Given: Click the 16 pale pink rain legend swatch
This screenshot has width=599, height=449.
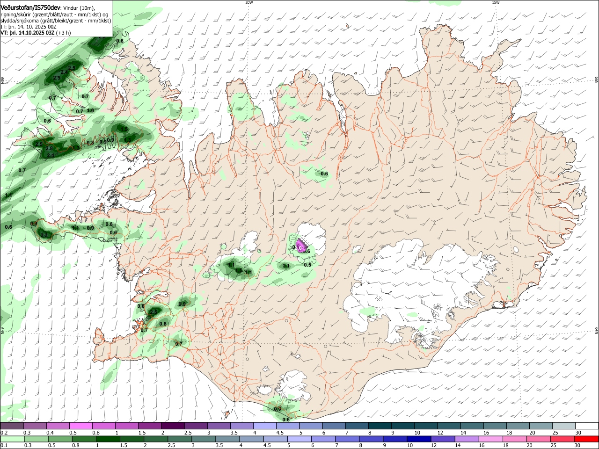Looking at the screenshot, I should pos(491,439).
